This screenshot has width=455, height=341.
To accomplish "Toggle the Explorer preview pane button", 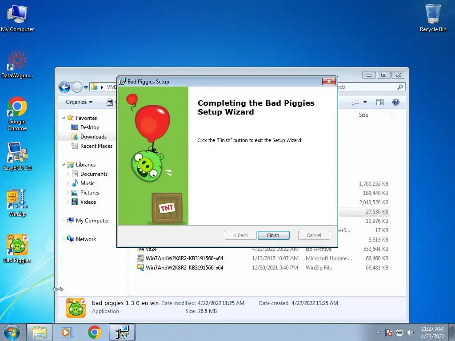I will 380,102.
